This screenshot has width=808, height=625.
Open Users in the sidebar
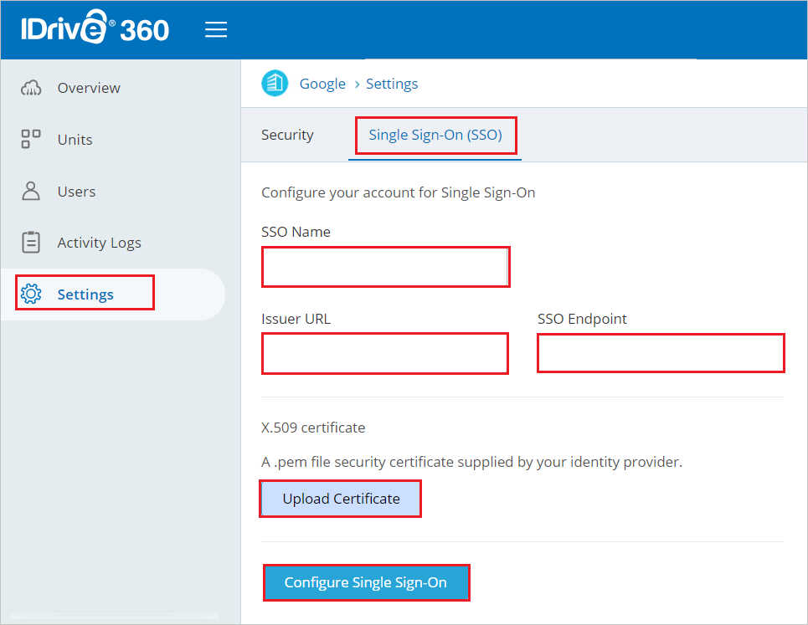tap(76, 192)
